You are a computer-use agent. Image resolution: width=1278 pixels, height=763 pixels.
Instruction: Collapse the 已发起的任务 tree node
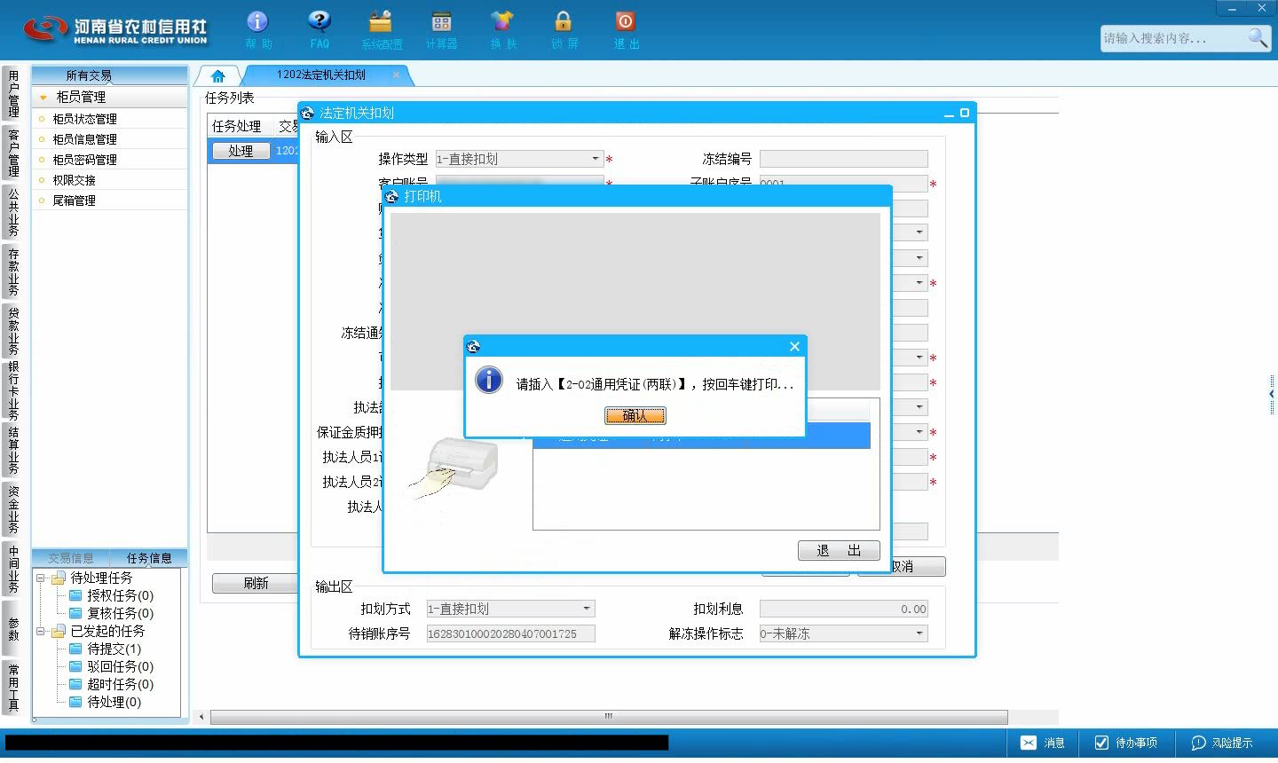(40, 631)
